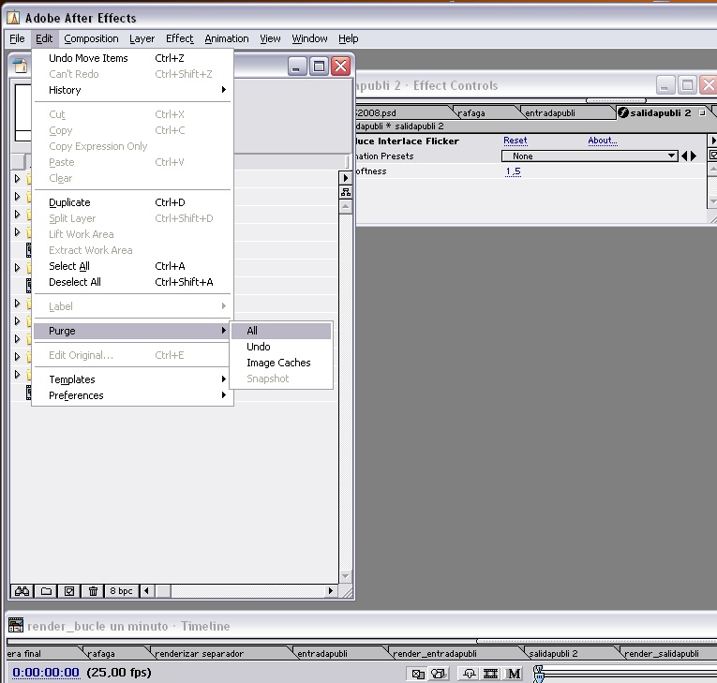
Task: Click the Project window title icon
Action: 20,66
